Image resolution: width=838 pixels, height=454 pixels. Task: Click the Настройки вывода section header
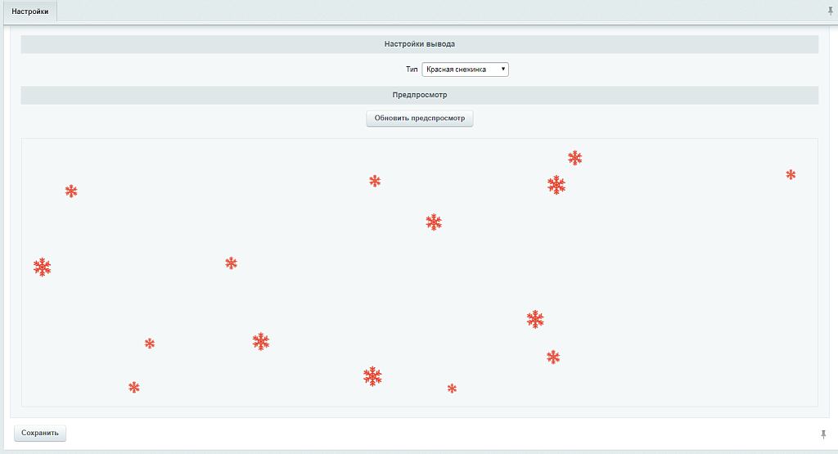point(419,44)
